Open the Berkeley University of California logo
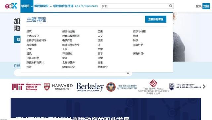Image resolution: width=212 pixels, height=120 pixels. coord(90,87)
